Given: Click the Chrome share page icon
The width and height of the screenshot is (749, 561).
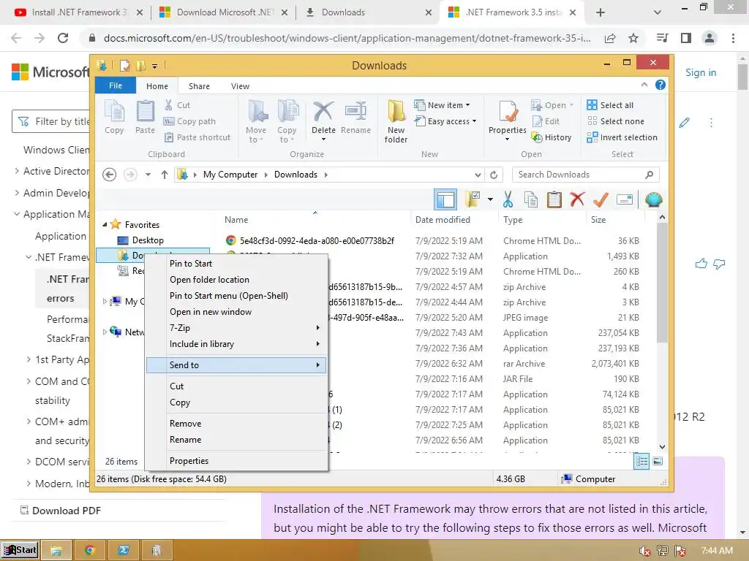Looking at the screenshot, I should pos(610,38).
